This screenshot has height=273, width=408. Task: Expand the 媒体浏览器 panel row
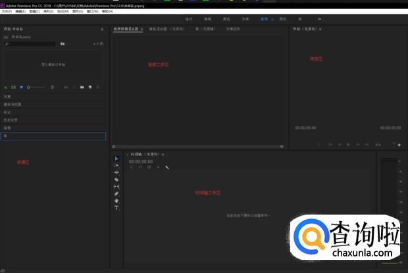click(53, 104)
